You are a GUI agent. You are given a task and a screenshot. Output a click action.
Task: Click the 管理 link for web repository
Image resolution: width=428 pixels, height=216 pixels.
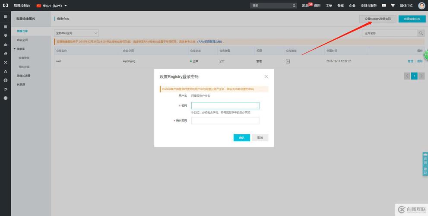[x=410, y=61]
